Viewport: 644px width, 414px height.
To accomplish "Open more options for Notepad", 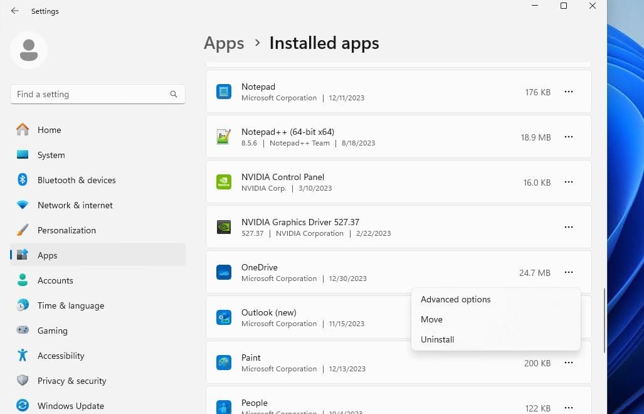I will point(568,92).
